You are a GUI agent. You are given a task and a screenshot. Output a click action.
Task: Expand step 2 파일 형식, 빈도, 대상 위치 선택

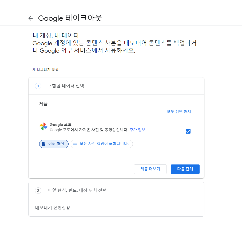[x=116, y=191]
